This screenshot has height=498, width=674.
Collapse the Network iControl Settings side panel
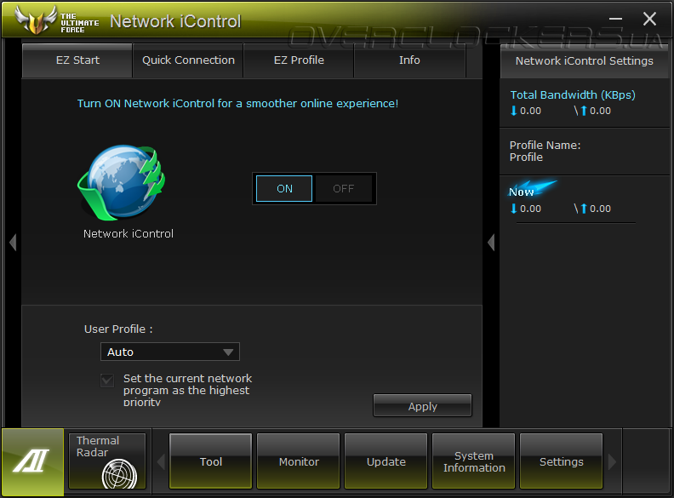(491, 242)
